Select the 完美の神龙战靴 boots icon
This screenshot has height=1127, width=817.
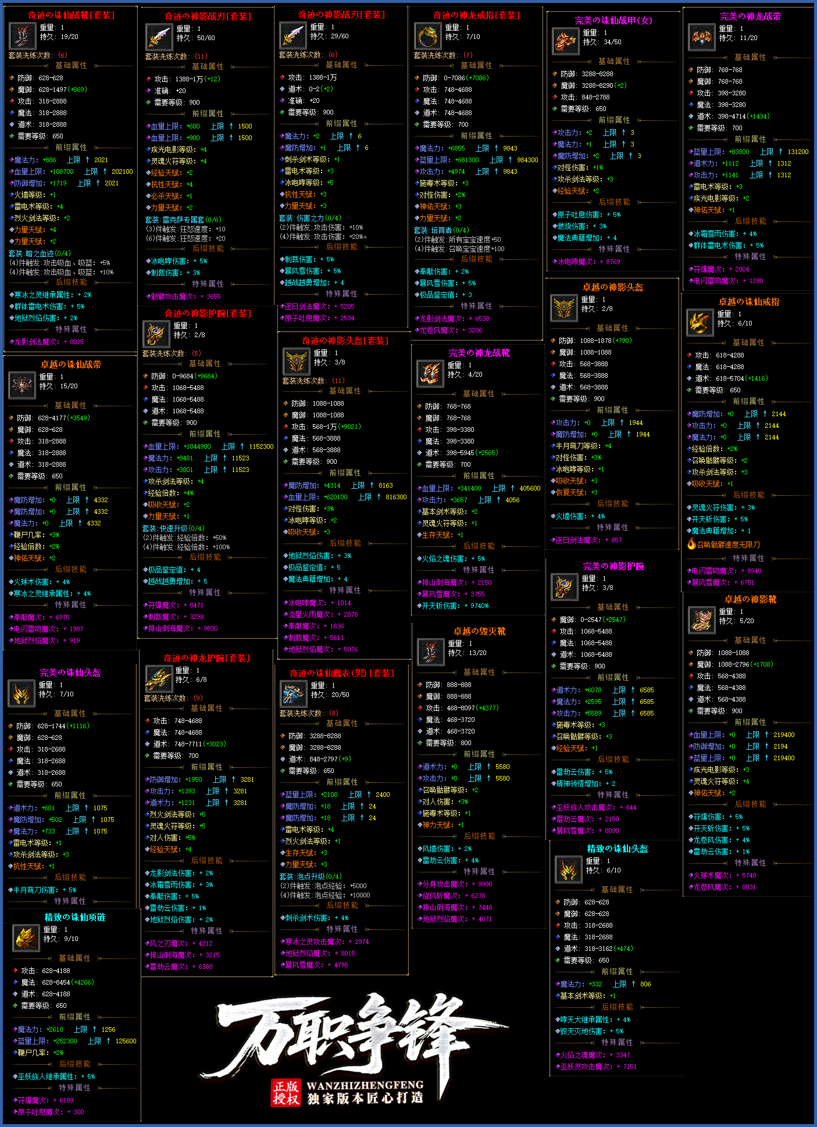tap(430, 373)
